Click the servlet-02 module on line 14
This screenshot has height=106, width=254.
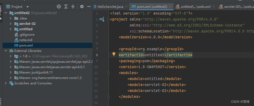pyautogui.click(x=156, y=91)
